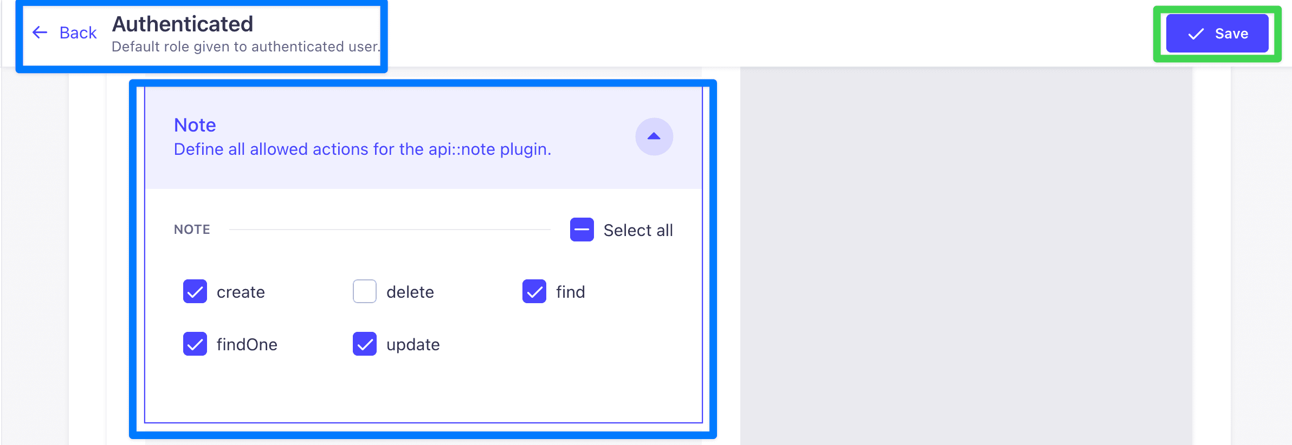Collapse the Note section with caret icon
Screen dimensions: 1292x445
tap(654, 136)
